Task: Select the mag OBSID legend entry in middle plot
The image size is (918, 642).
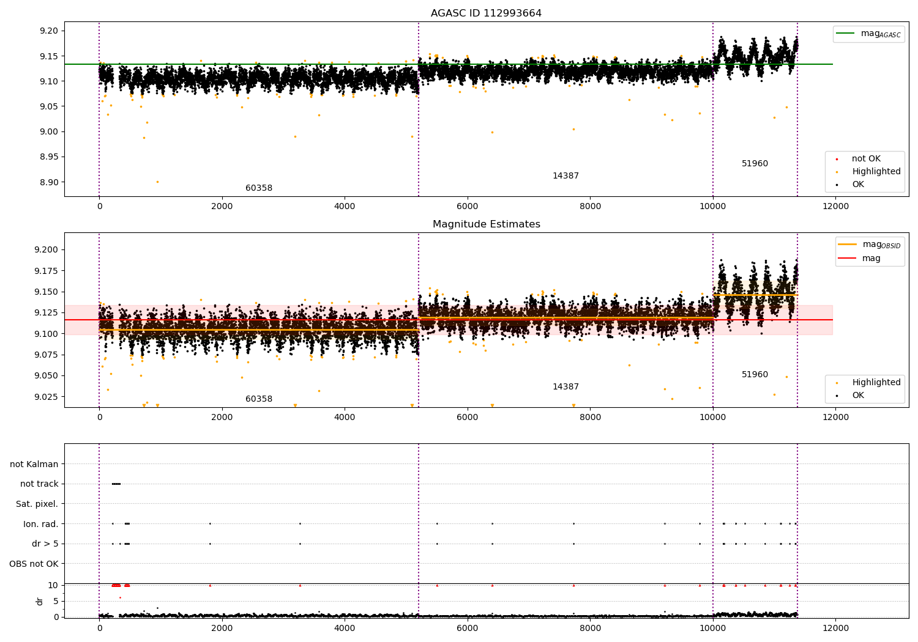Action: 870,245
